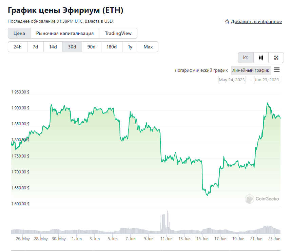The image size is (290, 251).
Task: Switch to candlestick chart icon
Action: pyautogui.click(x=261, y=58)
